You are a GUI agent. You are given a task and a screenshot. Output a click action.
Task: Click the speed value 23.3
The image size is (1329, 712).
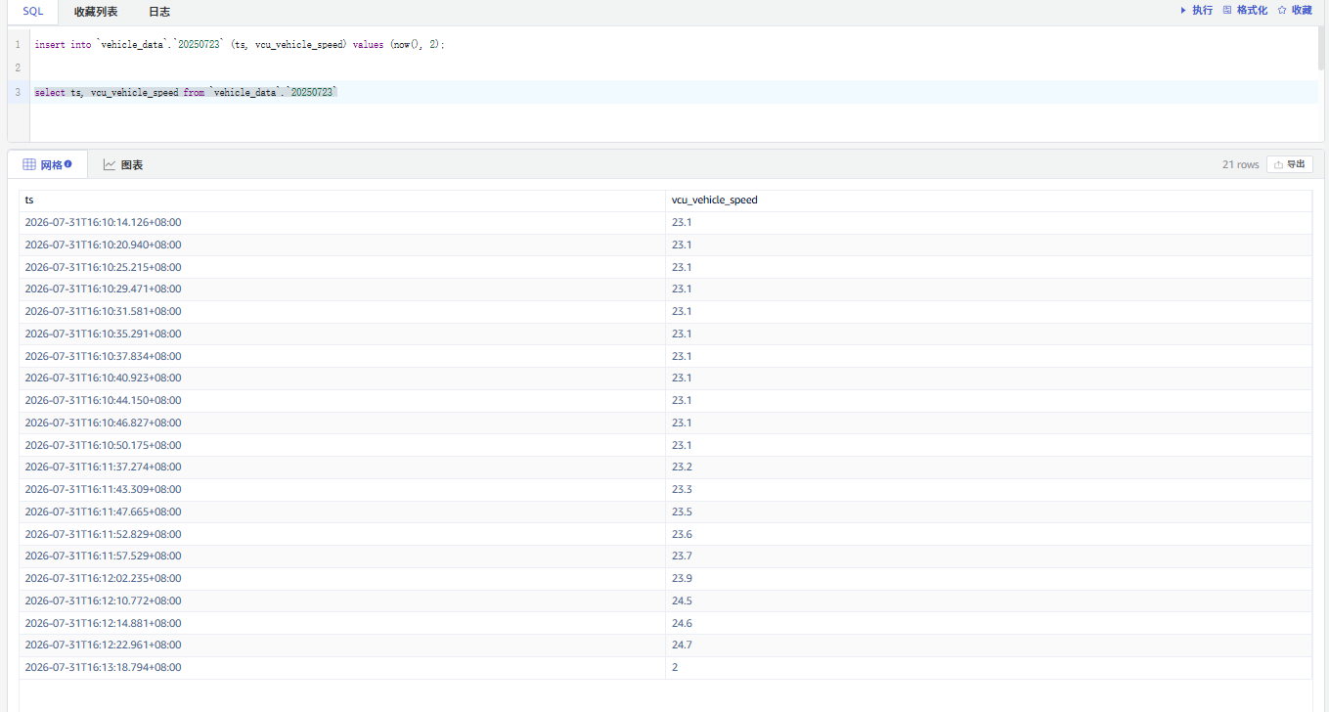click(x=682, y=489)
